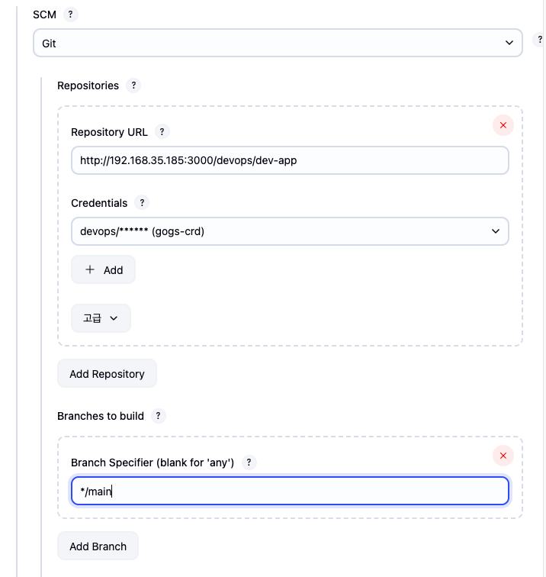Show help for Branches to build

158,416
